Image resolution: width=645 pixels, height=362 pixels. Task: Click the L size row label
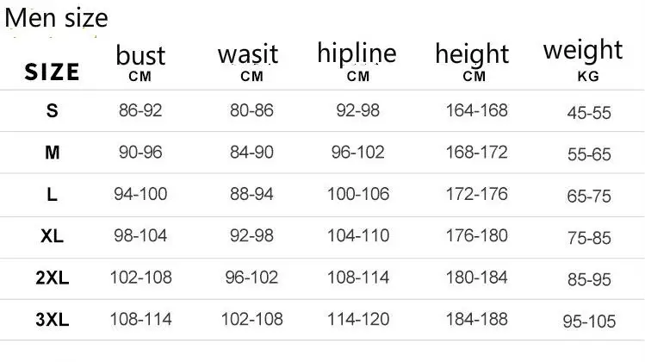coord(52,195)
